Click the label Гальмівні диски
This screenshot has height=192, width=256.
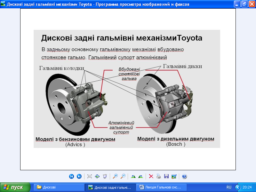(182, 66)
